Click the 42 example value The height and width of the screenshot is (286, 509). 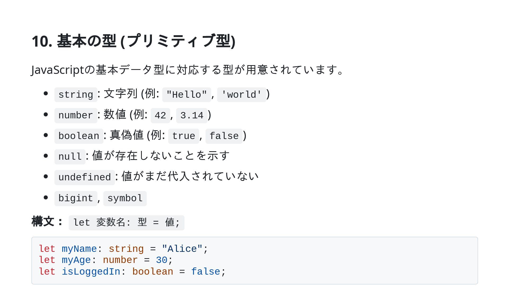coord(160,115)
